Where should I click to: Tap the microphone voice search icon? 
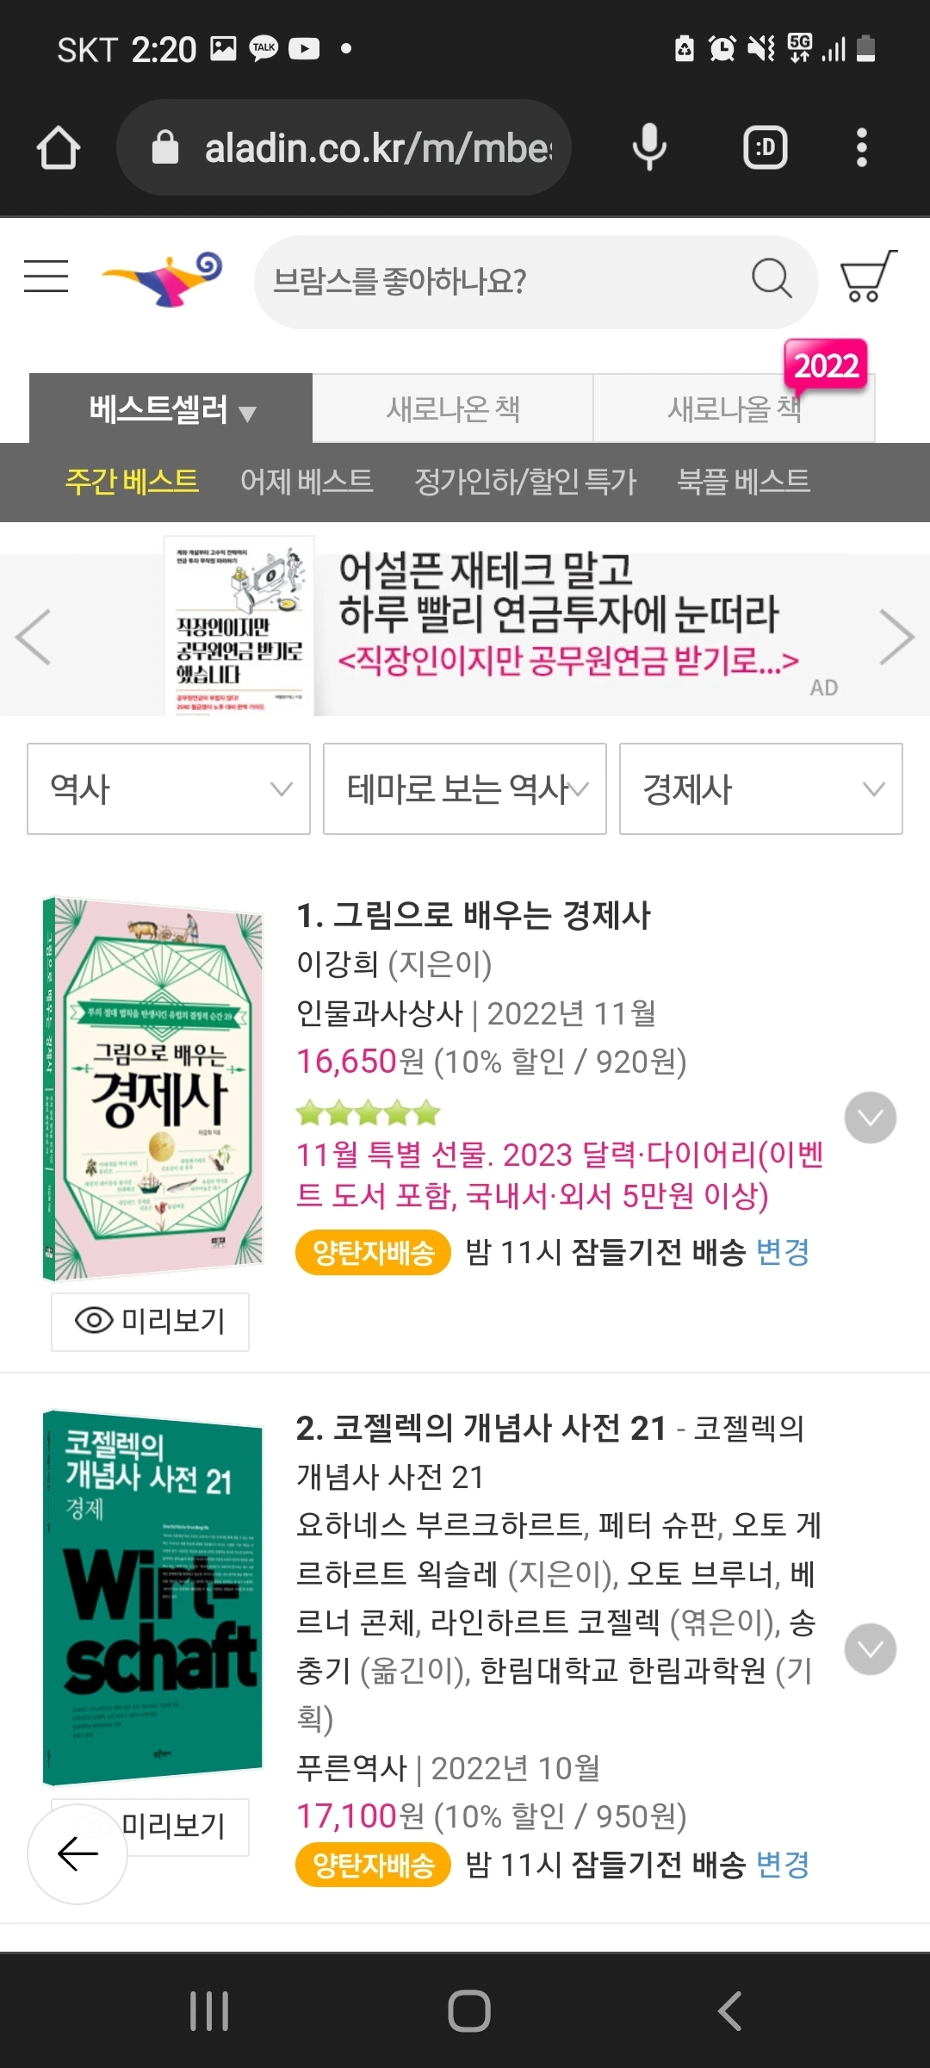pos(649,147)
